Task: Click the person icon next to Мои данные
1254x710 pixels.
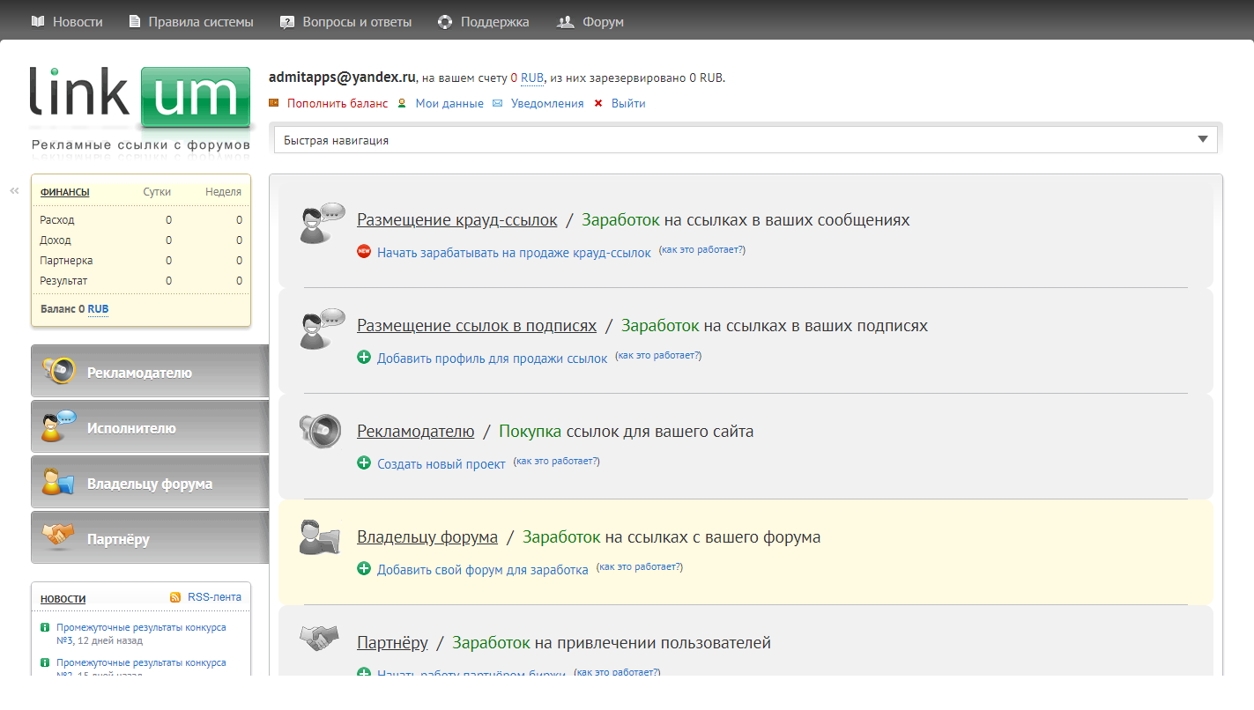Action: (402, 103)
